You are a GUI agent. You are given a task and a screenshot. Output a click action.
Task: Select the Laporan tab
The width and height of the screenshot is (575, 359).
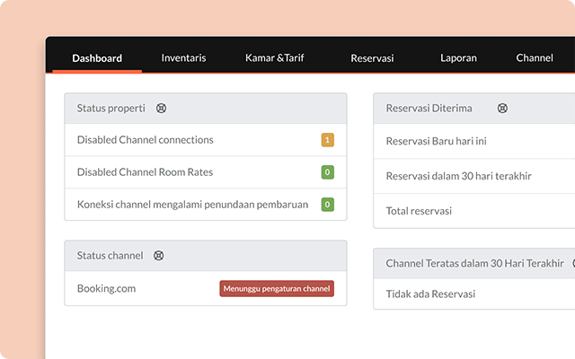(x=458, y=58)
